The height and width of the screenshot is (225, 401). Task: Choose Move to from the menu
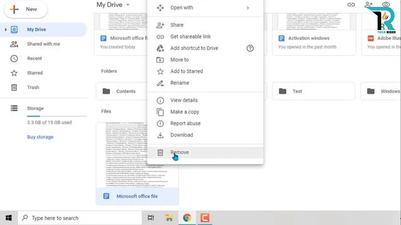(x=206, y=60)
